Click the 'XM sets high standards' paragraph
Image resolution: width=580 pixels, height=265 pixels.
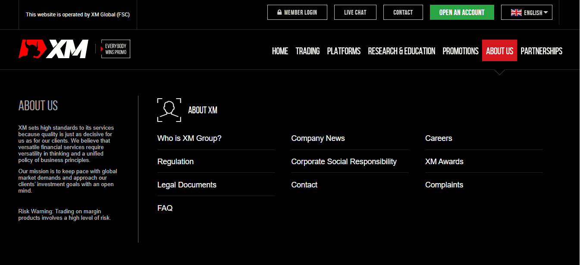(x=66, y=144)
